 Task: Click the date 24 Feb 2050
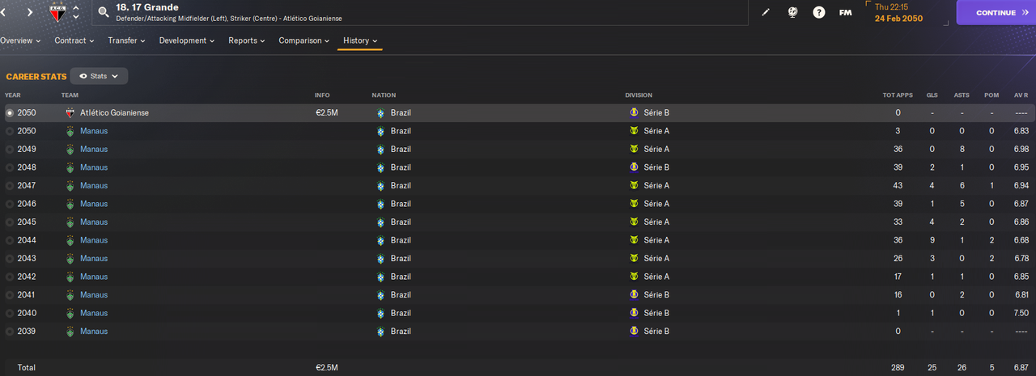(x=898, y=18)
